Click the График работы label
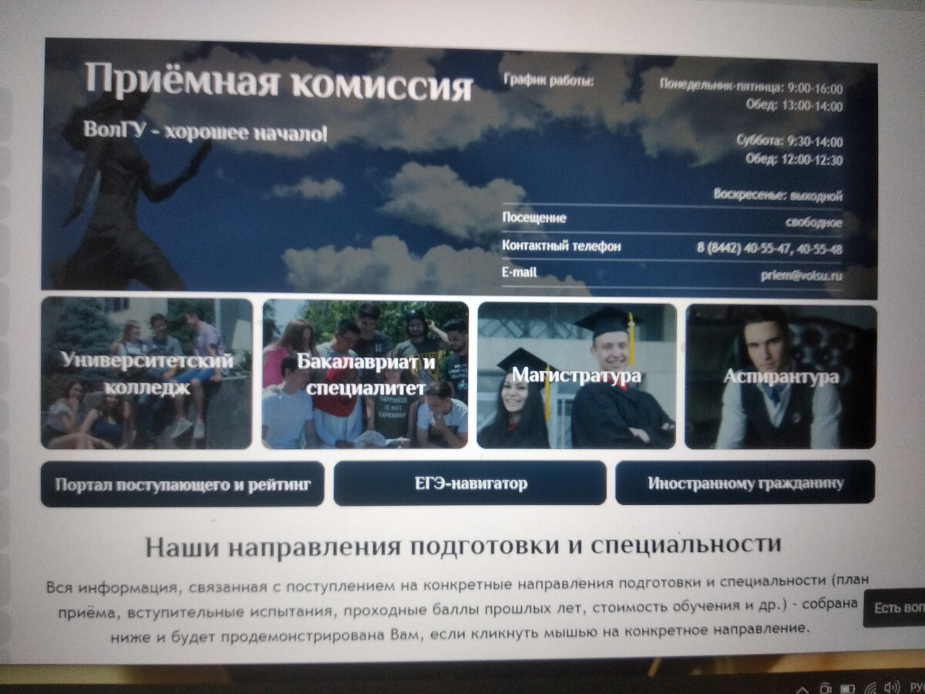The height and width of the screenshot is (694, 925). (x=549, y=80)
